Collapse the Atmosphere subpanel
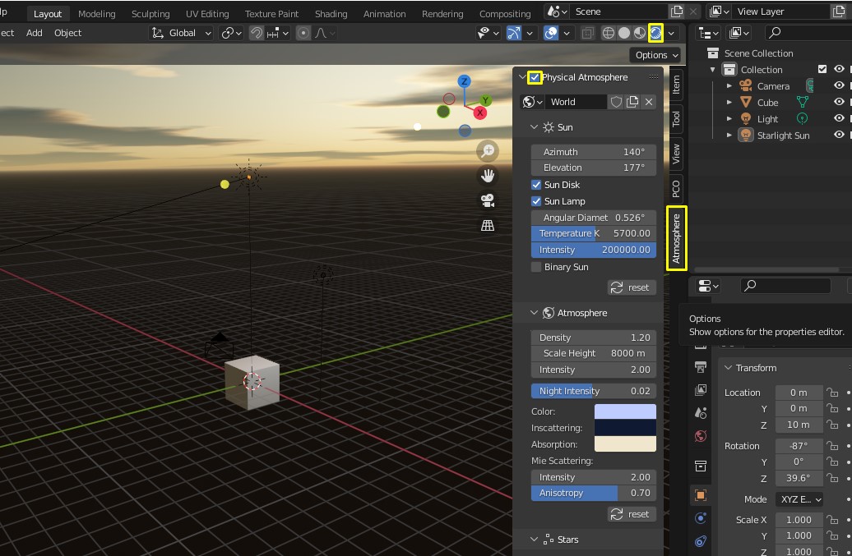Screen dimensions: 852x556 (x=534, y=313)
